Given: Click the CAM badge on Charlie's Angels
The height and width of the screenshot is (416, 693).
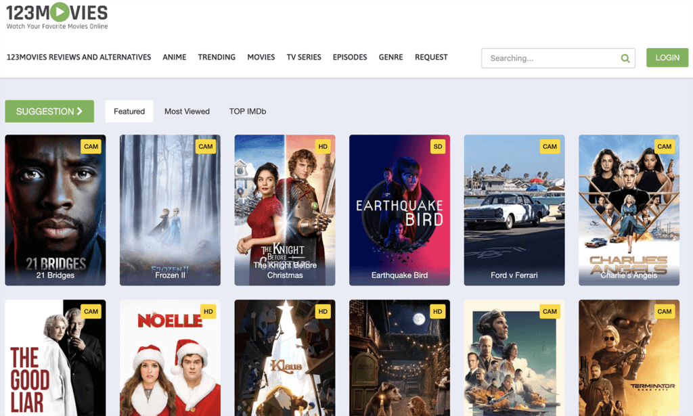Looking at the screenshot, I should pos(665,147).
